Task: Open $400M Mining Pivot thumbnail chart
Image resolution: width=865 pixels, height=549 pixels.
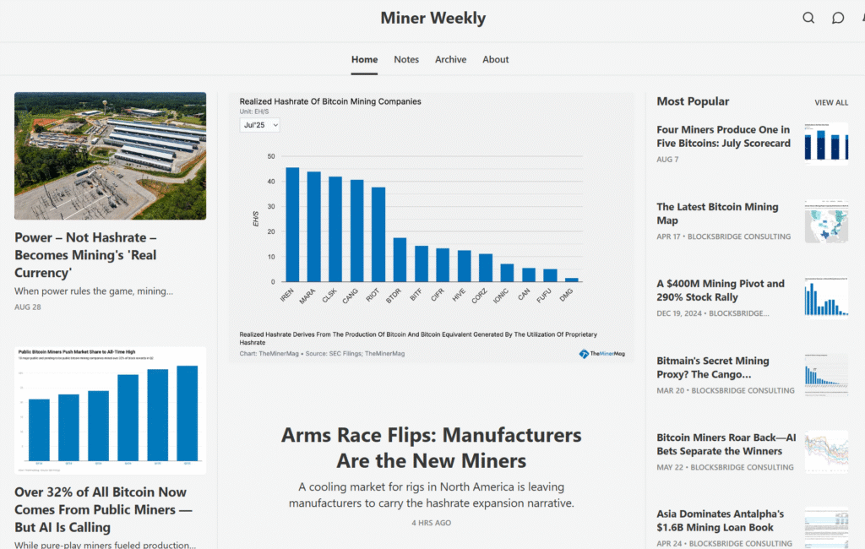Action: [826, 298]
